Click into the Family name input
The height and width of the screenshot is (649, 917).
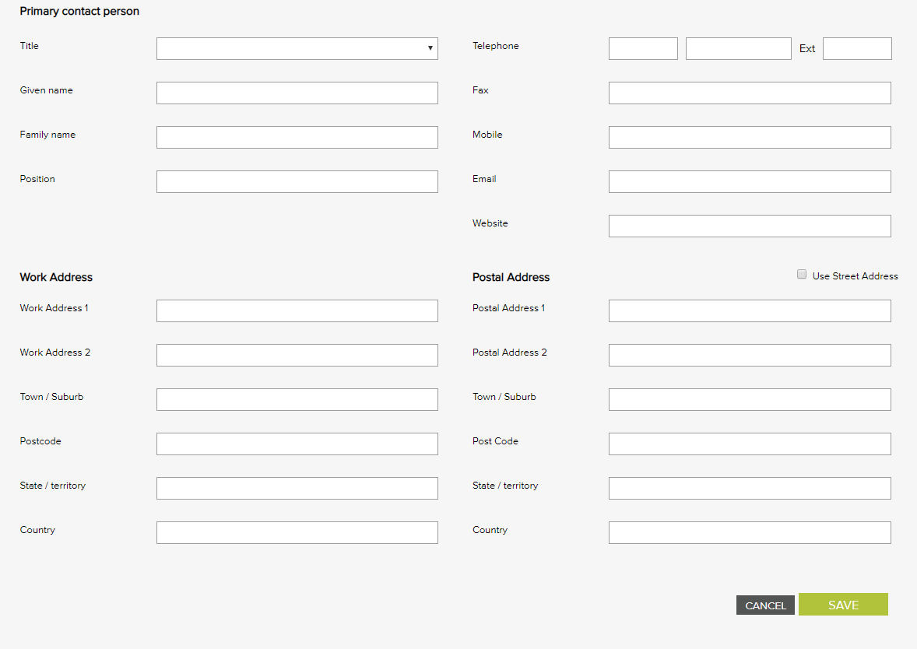point(297,137)
